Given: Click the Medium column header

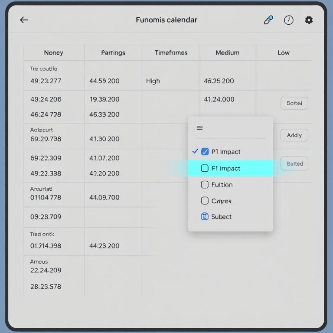Looking at the screenshot, I should (x=228, y=52).
